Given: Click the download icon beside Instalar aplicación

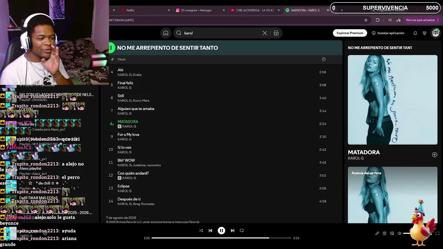Looking at the screenshot, I should (x=374, y=33).
